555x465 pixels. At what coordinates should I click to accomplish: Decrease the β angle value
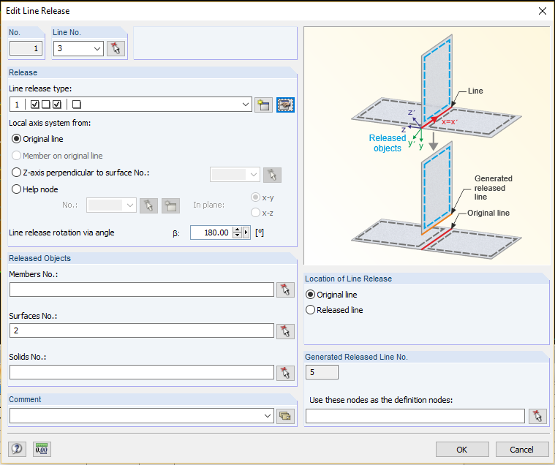click(x=238, y=235)
